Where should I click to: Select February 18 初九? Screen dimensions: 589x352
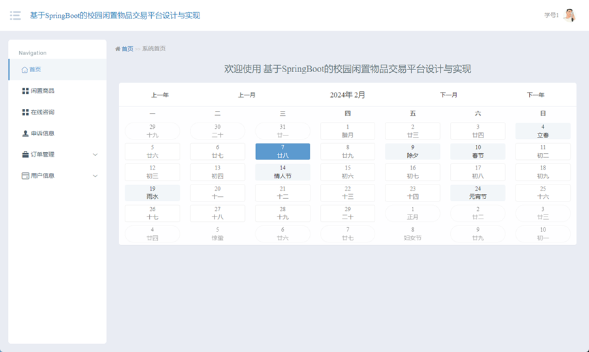tap(543, 172)
